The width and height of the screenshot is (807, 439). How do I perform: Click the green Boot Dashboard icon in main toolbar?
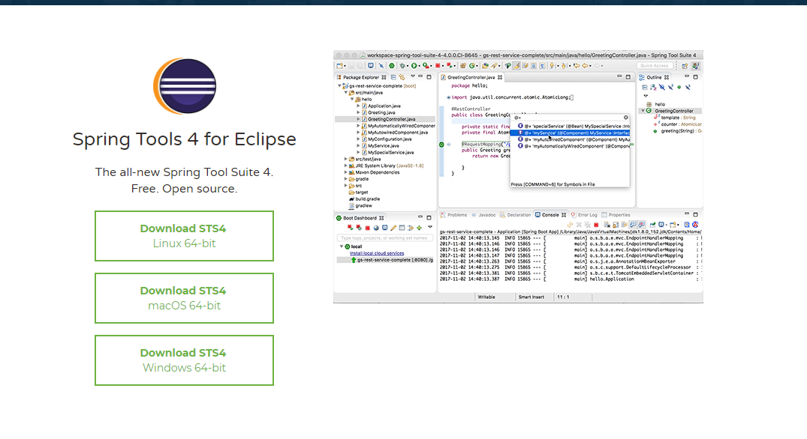[x=392, y=66]
